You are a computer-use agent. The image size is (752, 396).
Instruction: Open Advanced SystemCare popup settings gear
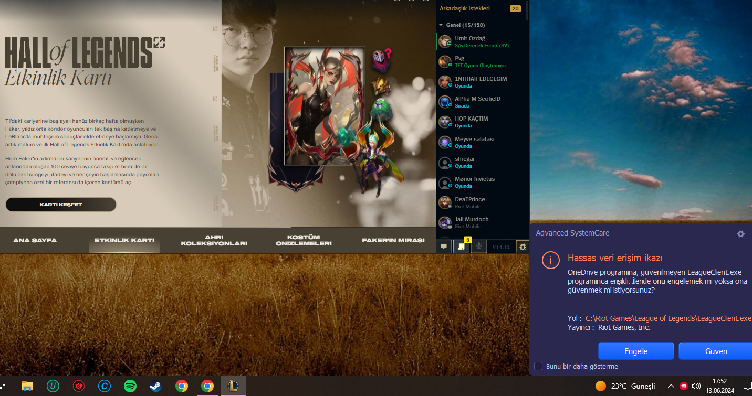(741, 233)
